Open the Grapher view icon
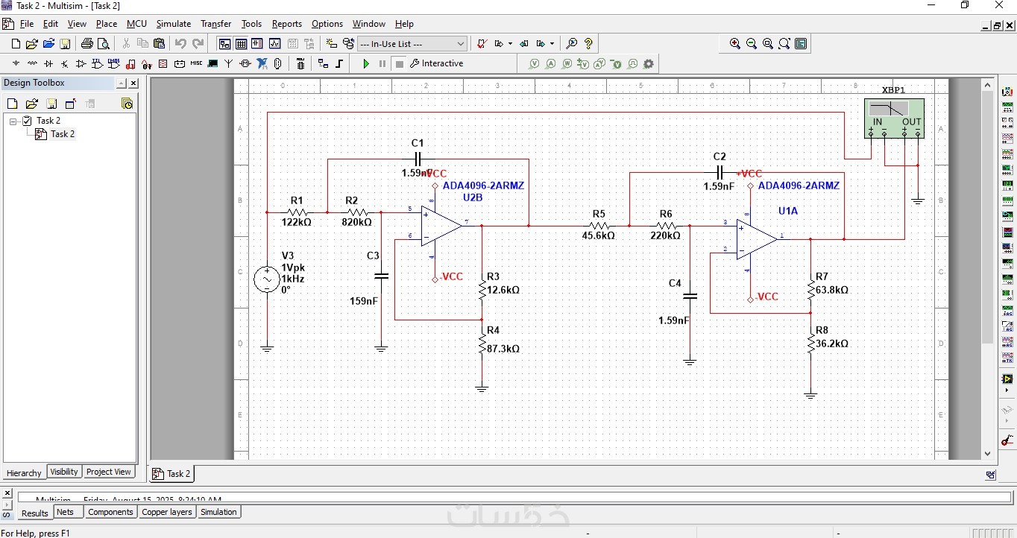The height and width of the screenshot is (538, 1017). 275,44
